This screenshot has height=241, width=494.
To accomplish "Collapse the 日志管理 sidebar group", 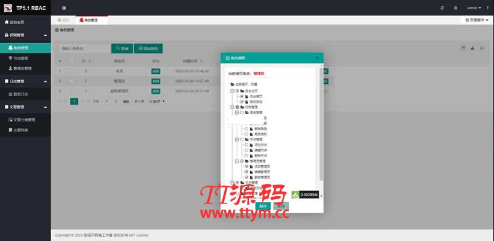I will pyautogui.click(x=45, y=81).
